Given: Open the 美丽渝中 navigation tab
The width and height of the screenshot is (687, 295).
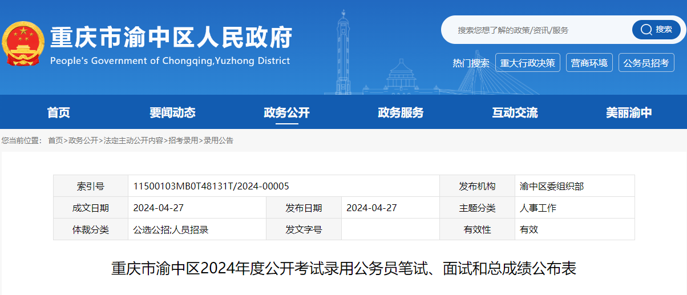Looking at the screenshot, I should (x=629, y=112).
